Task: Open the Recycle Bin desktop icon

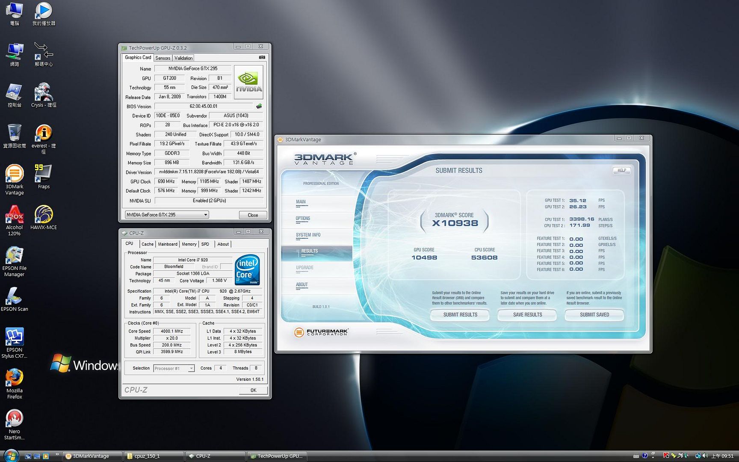Action: point(15,136)
